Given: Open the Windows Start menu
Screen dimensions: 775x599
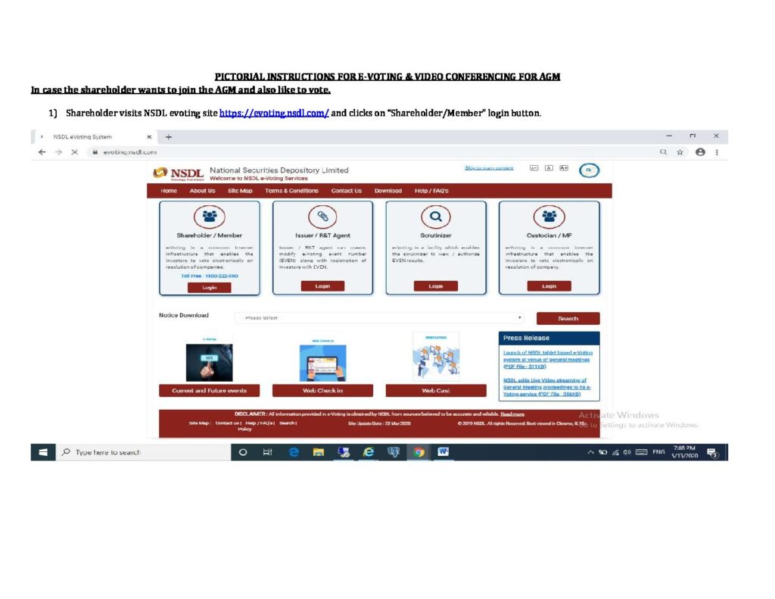Looking at the screenshot, I should (x=43, y=452).
